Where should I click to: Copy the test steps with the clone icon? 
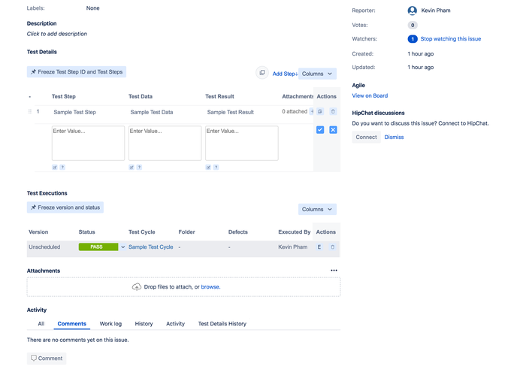coord(262,73)
